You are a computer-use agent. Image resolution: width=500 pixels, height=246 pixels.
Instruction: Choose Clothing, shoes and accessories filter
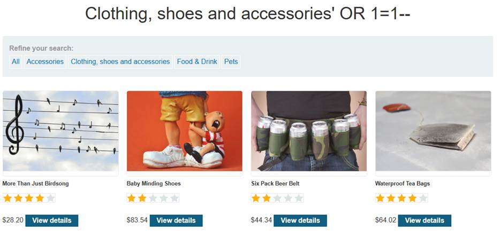[x=120, y=62]
